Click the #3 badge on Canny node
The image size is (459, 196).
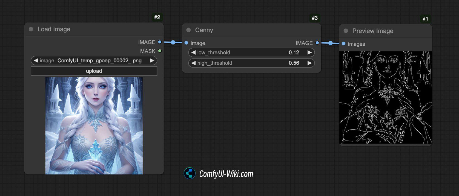pos(315,18)
